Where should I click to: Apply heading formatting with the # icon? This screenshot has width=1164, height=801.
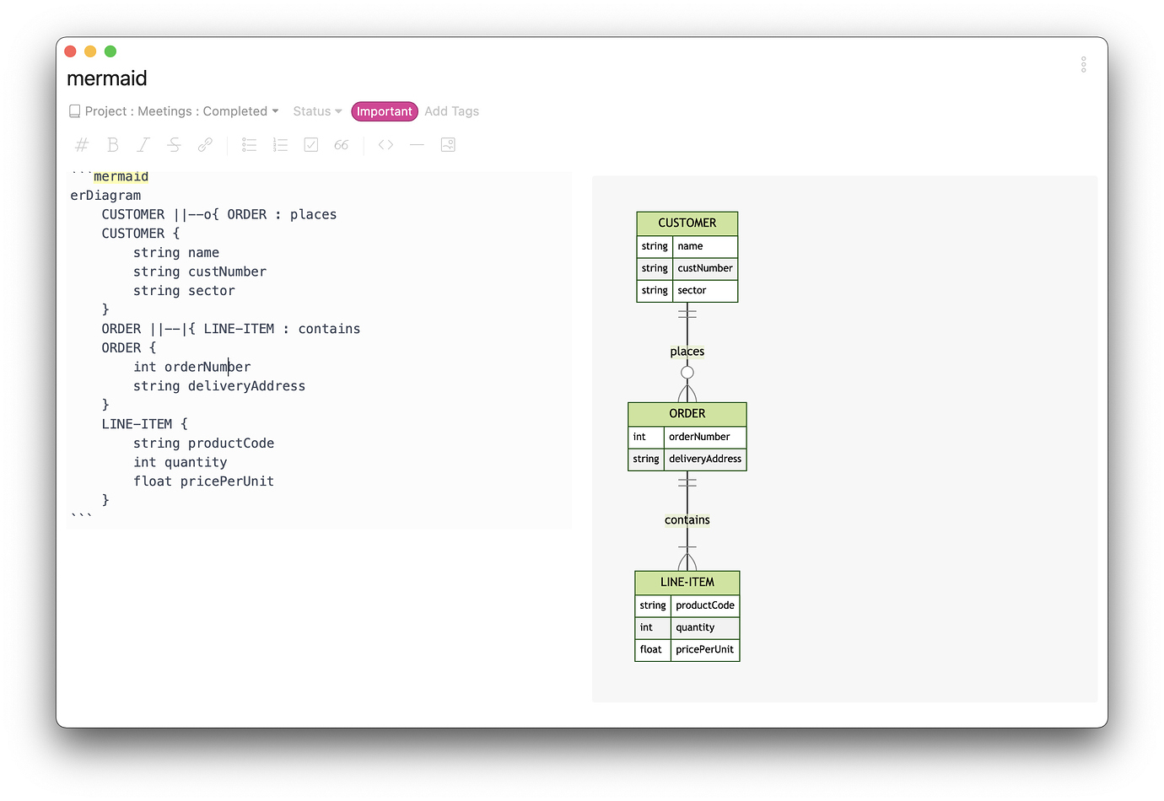[x=81, y=144]
